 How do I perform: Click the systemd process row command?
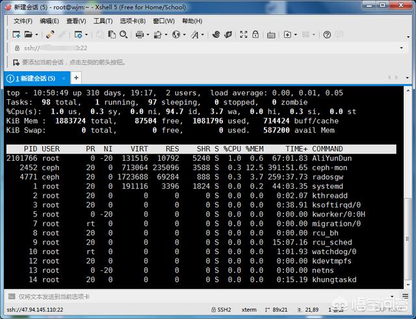pos(328,186)
